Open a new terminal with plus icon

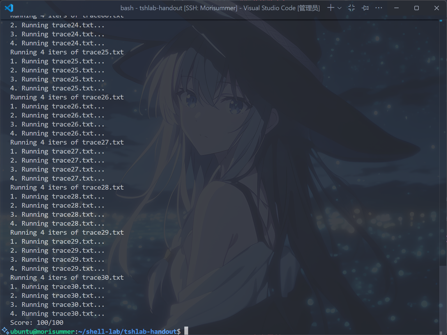coord(331,8)
